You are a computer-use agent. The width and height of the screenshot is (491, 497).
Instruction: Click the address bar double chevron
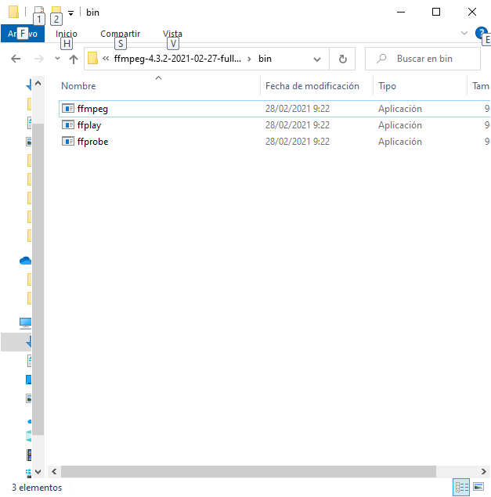coord(106,59)
